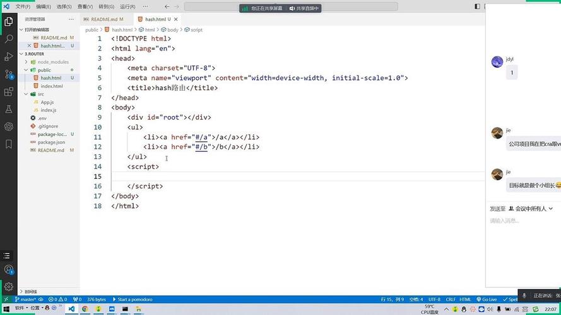This screenshot has height=315, width=561.
Task: Change the HTML language mode selector
Action: click(x=465, y=299)
